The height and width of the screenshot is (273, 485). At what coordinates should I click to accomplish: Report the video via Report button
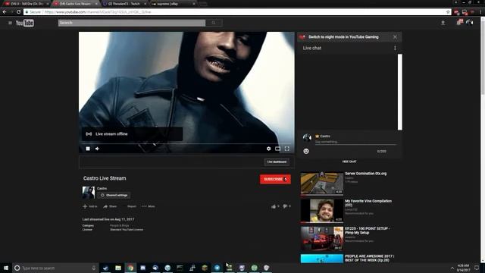[131, 206]
